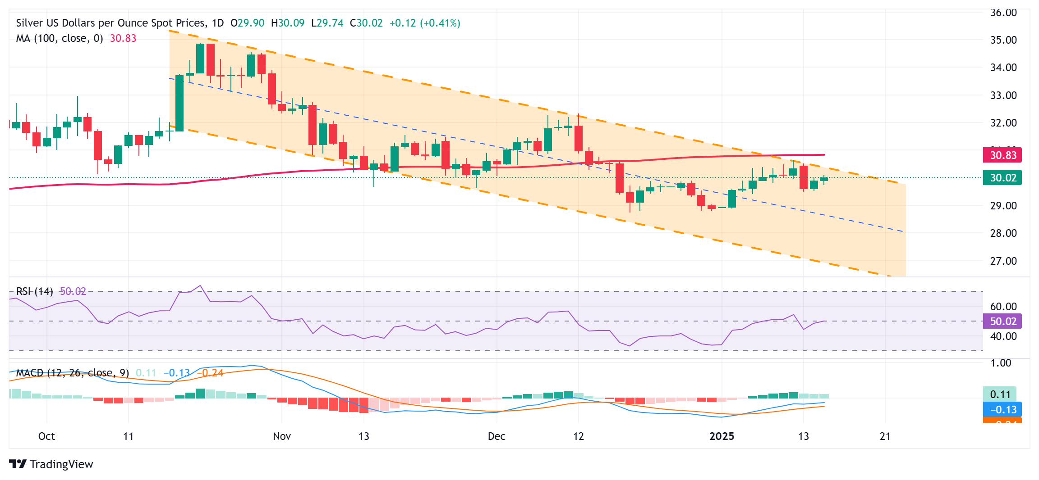The image size is (1039, 480).
Task: Click the green 30.02 current price tag
Action: pos(1002,178)
